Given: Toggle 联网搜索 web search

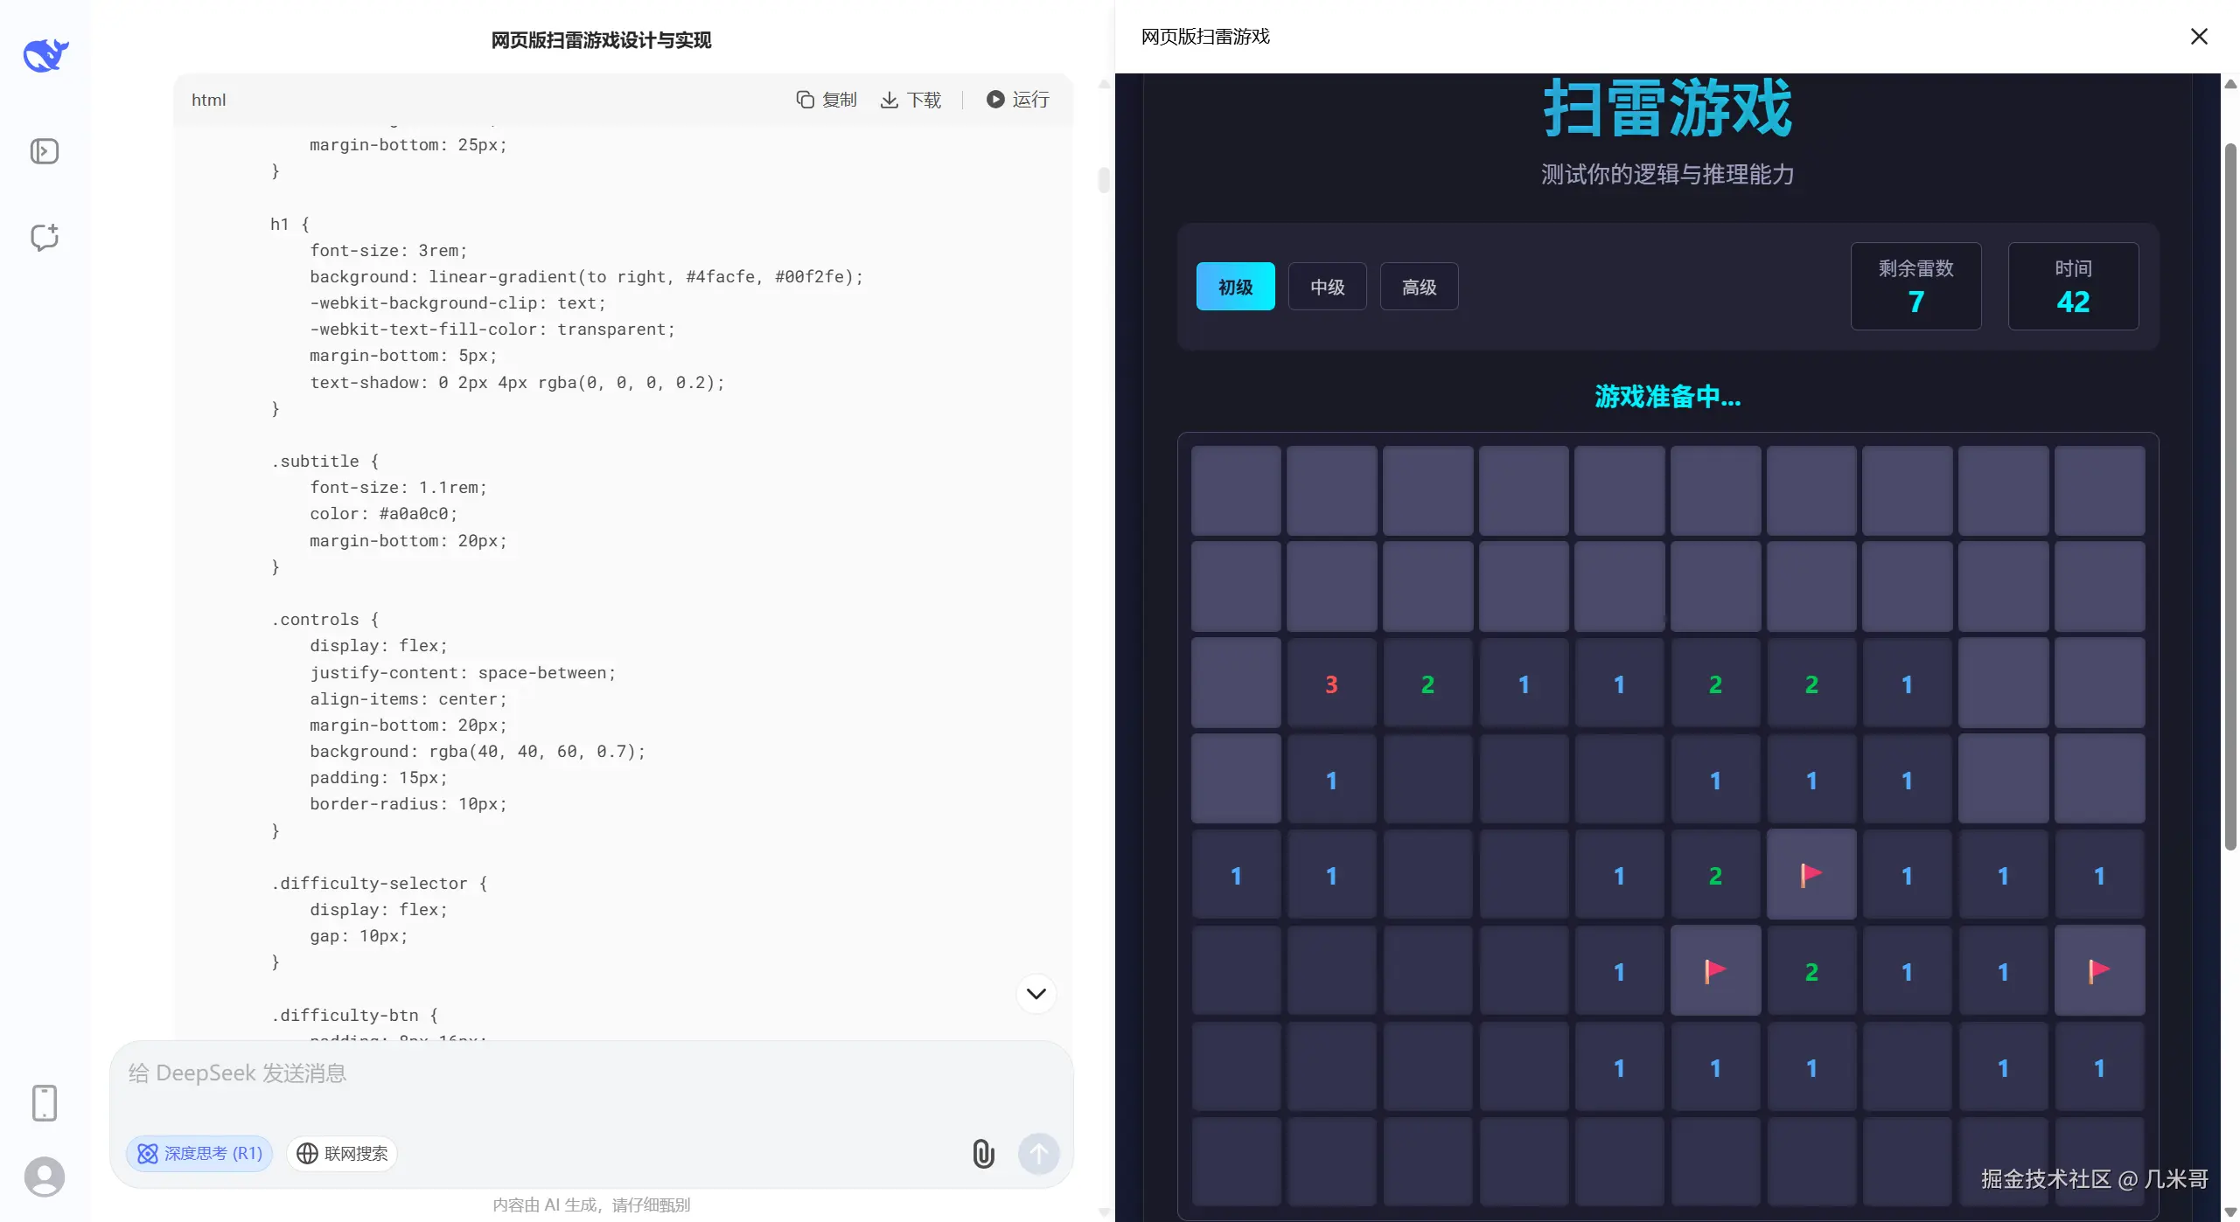Looking at the screenshot, I should (x=341, y=1153).
